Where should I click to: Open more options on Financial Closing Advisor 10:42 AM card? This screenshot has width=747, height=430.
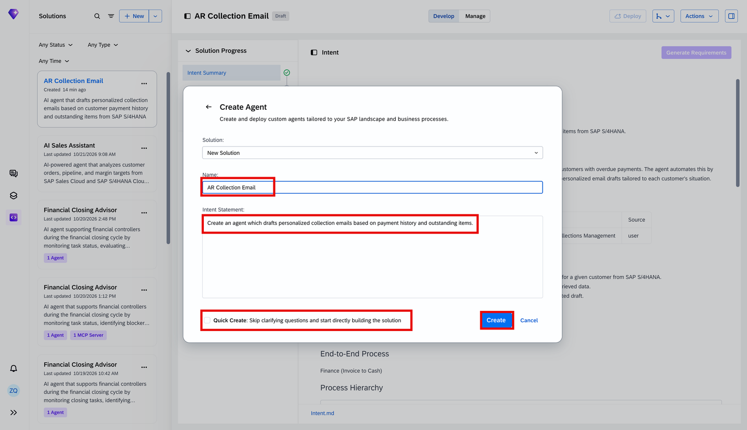pyautogui.click(x=144, y=367)
